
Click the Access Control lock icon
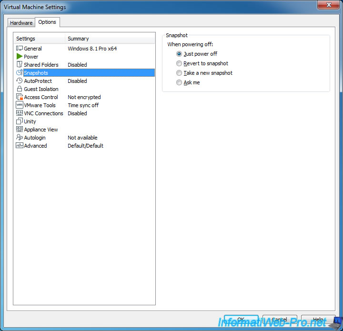click(x=20, y=97)
